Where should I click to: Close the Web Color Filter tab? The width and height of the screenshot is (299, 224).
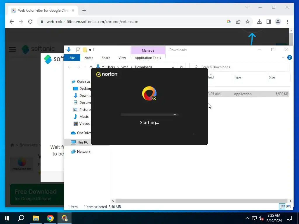point(73,10)
